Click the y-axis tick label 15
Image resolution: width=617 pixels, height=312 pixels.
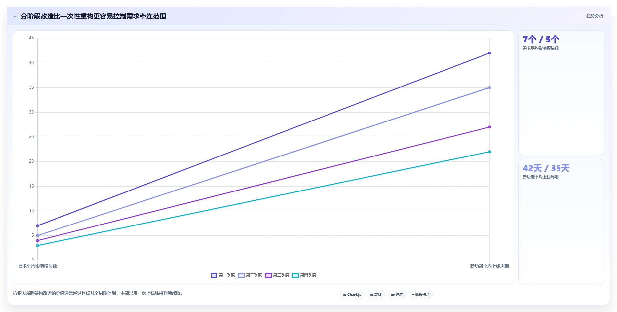31,186
